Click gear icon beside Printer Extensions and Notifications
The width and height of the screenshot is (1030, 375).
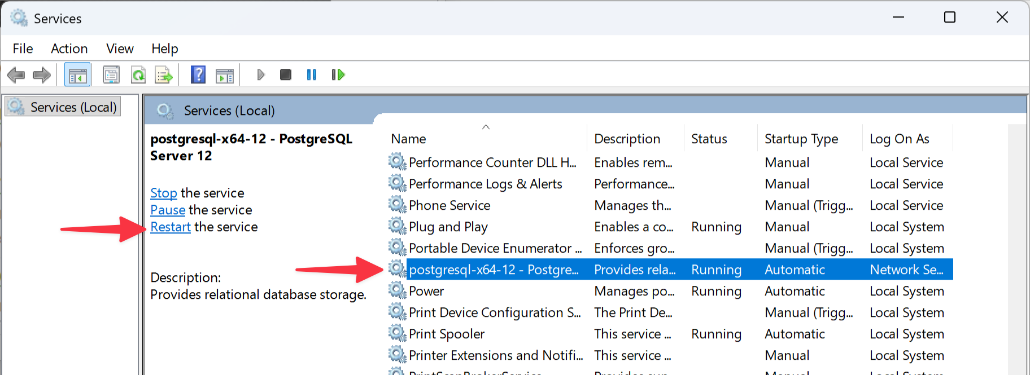[398, 355]
